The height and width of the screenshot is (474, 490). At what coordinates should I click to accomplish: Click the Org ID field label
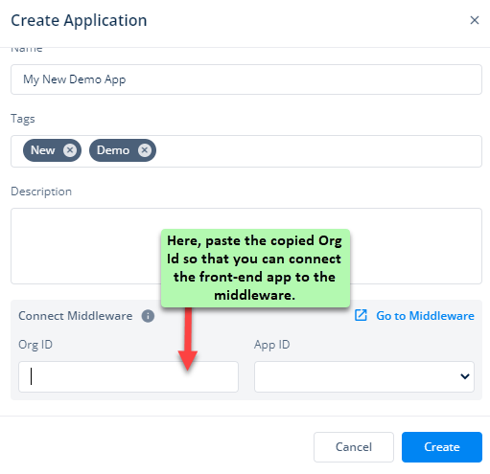click(35, 345)
